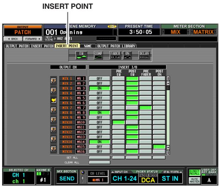The image size is (219, 187).
Task: Click the SELECTED CH display CH 1
Action: [19, 178]
